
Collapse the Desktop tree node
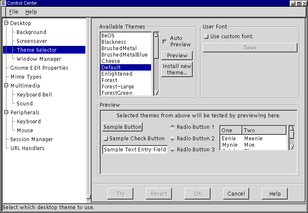[x=6, y=23]
